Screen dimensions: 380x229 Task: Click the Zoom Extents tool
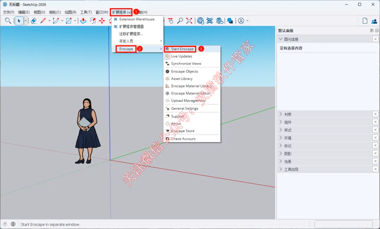point(189,21)
